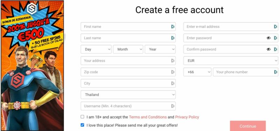Expand the EUR currency dropdown
Image resolution: width=280 pixels, height=131 pixels.
[x=231, y=61]
